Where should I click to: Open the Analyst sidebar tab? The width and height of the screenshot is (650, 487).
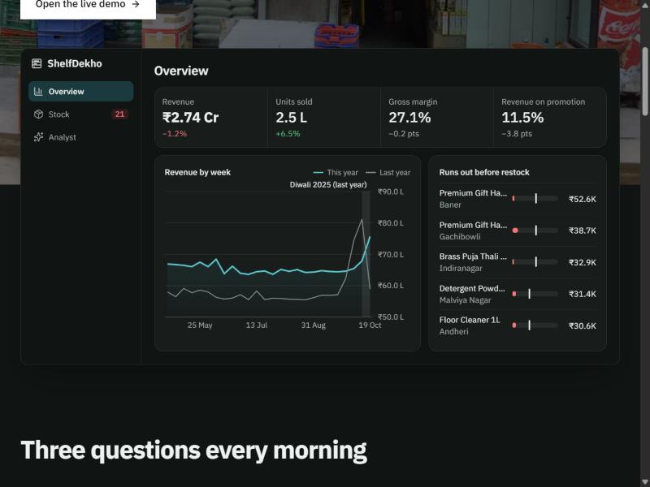click(80, 137)
